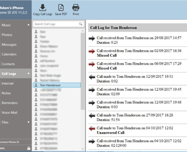This screenshot has height=152, width=187.
Task: Click the 'Duration: 0:02' text
Action: point(107,81)
